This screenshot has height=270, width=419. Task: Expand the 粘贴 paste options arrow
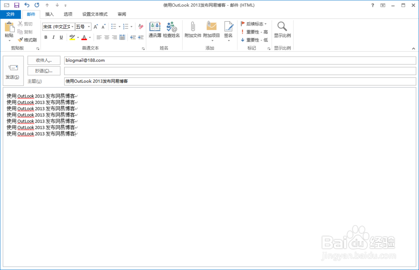[9, 41]
